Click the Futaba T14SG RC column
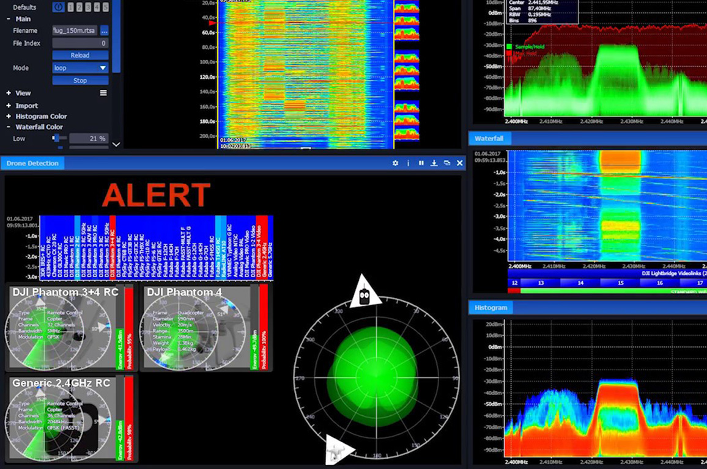 click(x=218, y=247)
